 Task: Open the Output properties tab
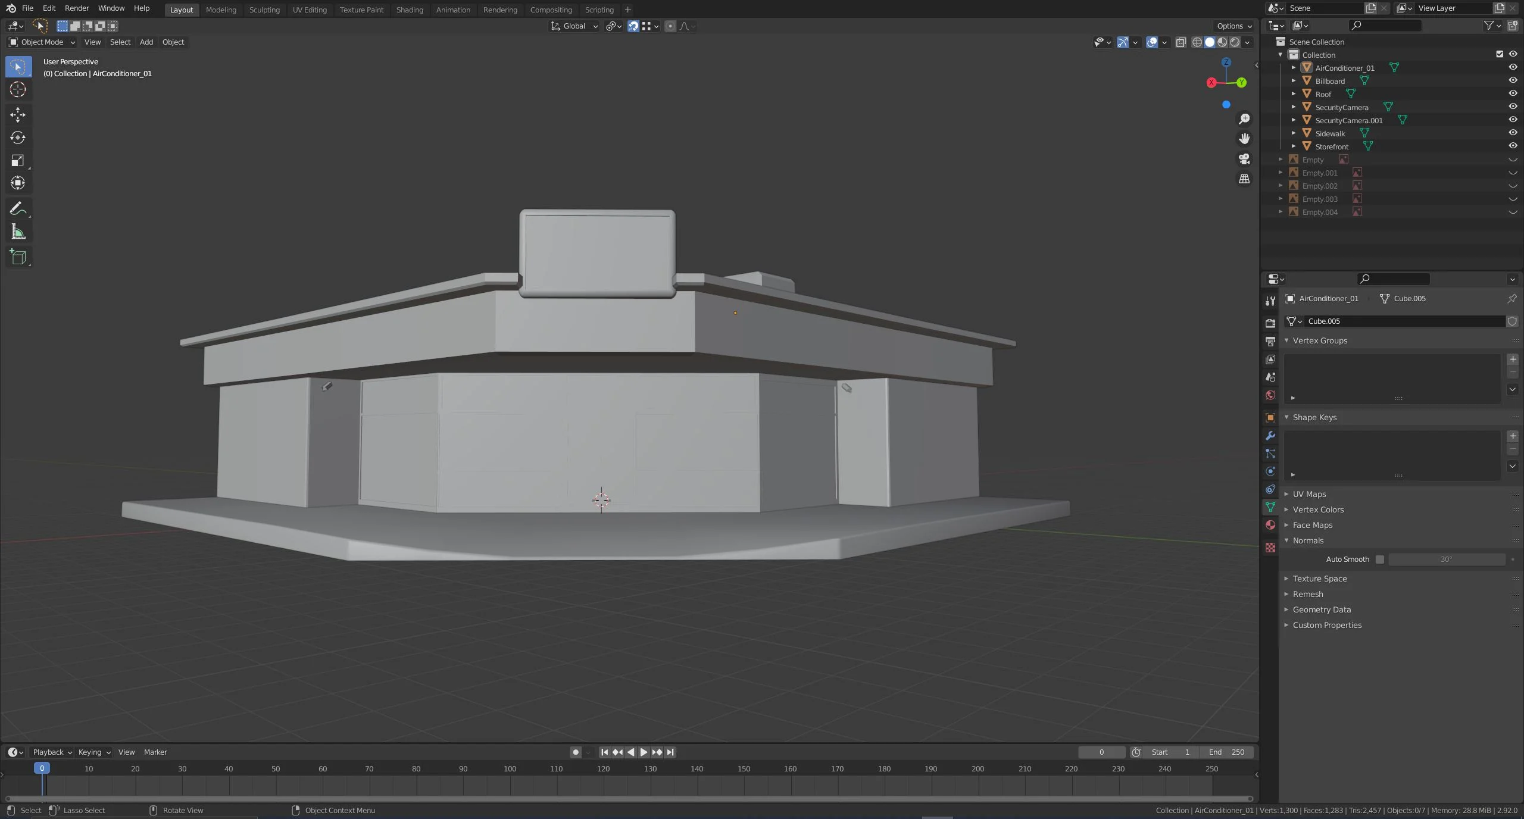click(1270, 341)
